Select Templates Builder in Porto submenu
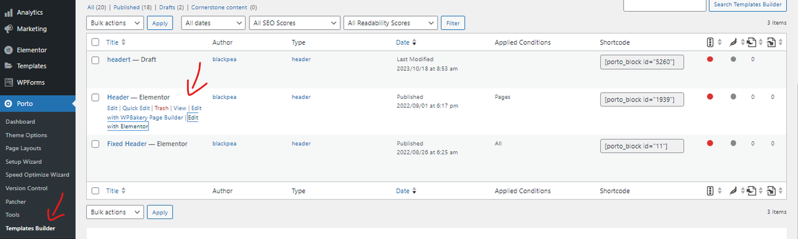Image resolution: width=798 pixels, height=239 pixels. (x=30, y=228)
